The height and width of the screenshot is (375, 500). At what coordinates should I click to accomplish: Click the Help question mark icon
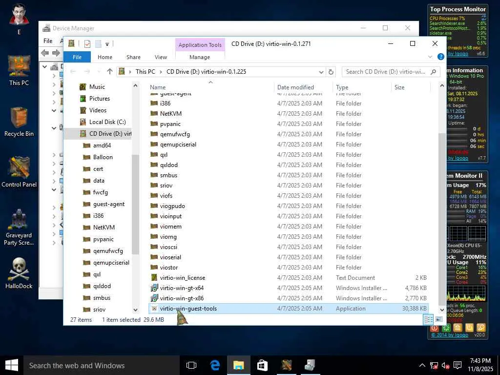click(x=441, y=57)
